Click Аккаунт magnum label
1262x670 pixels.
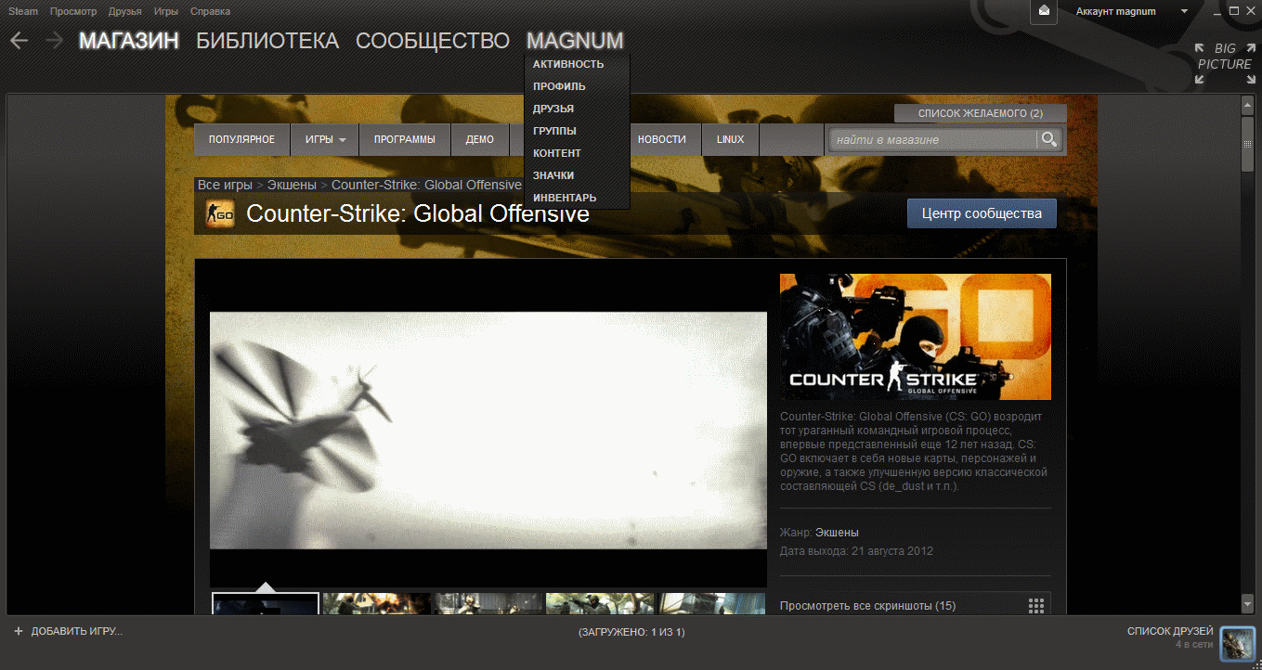[x=1115, y=11]
